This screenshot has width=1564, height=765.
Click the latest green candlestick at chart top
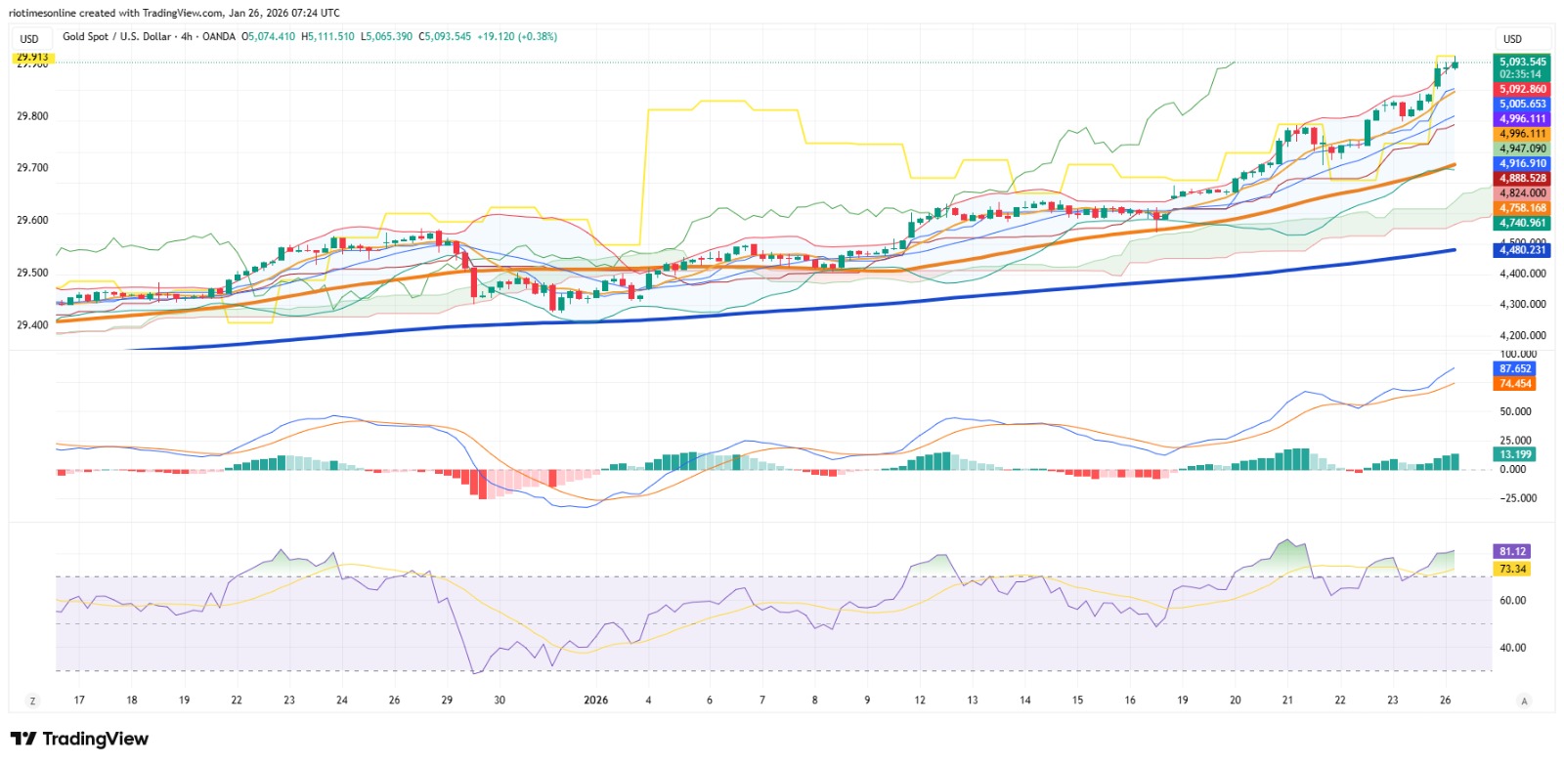(x=1455, y=64)
